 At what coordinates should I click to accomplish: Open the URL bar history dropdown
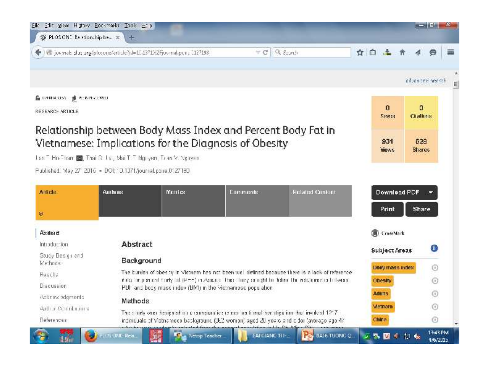pos(258,52)
